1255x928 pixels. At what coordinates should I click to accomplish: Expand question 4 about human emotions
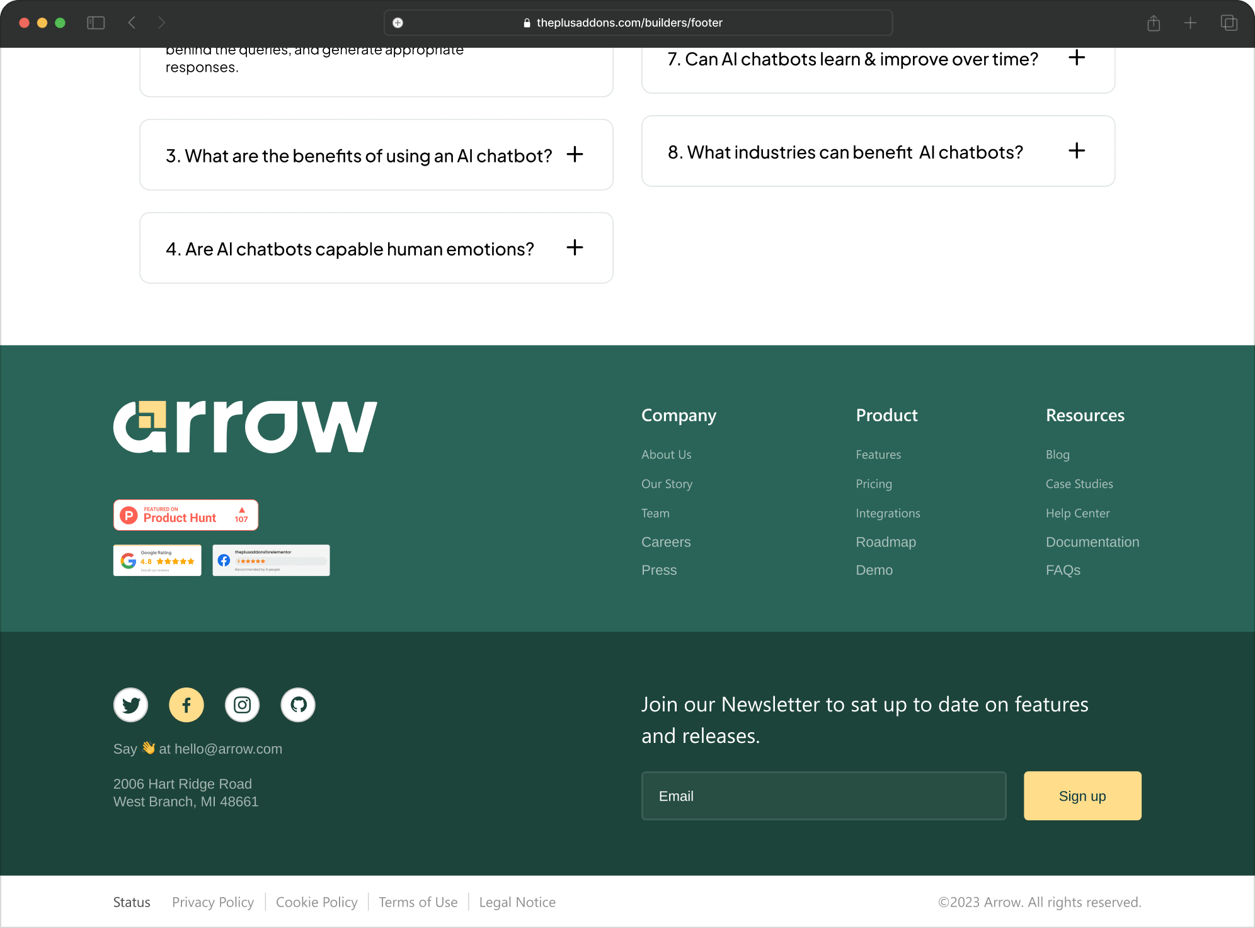coord(575,247)
